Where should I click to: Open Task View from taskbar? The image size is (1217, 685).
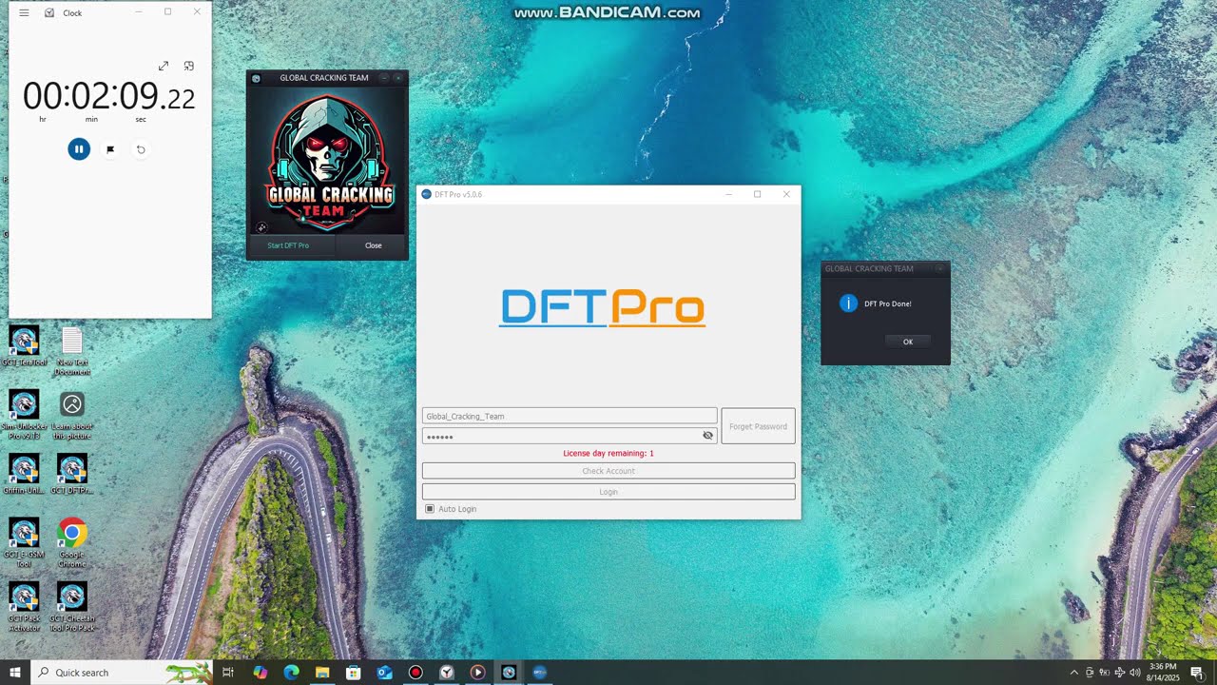click(228, 673)
